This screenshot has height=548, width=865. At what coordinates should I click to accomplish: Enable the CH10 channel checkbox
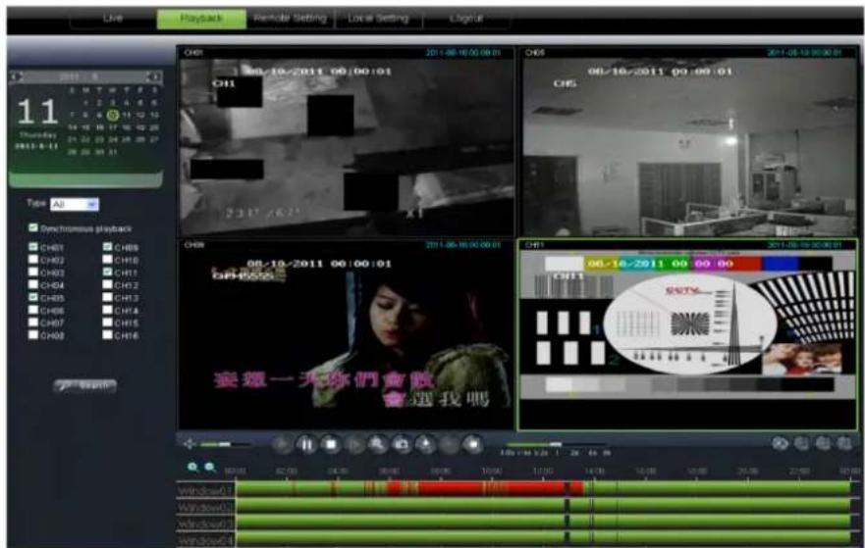point(108,260)
